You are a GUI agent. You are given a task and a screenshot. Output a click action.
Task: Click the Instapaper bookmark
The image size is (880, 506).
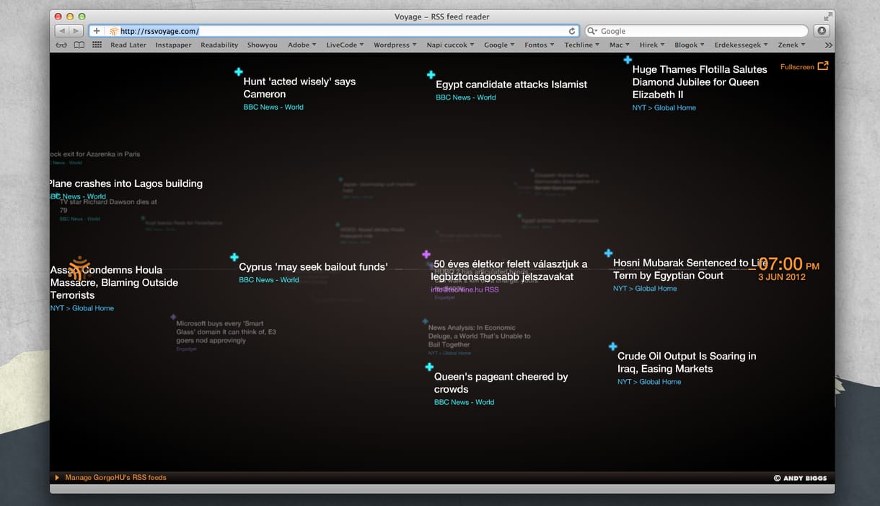pos(173,45)
